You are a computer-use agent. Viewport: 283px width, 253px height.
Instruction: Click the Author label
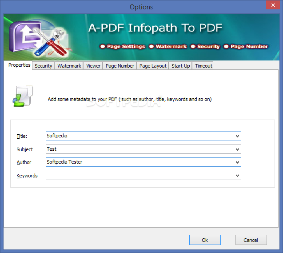point(24,162)
